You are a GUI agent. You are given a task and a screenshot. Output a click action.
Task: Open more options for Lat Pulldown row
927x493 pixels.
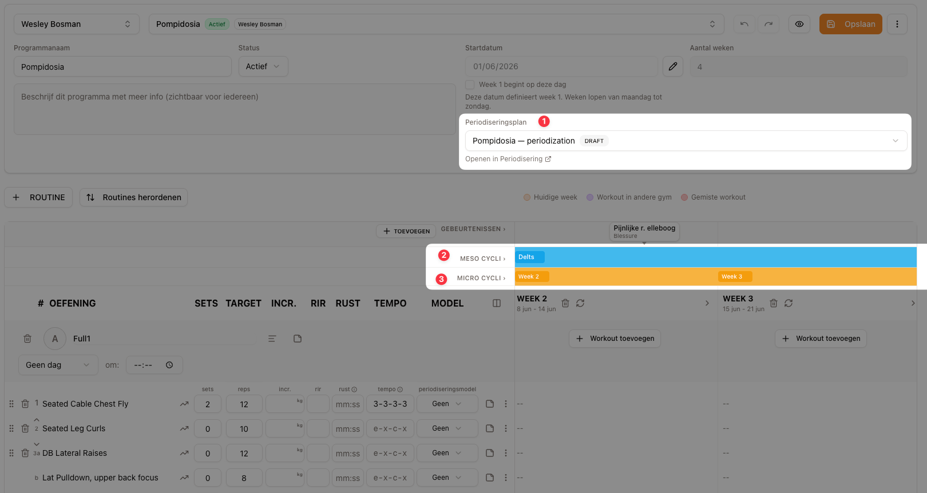[506, 478]
